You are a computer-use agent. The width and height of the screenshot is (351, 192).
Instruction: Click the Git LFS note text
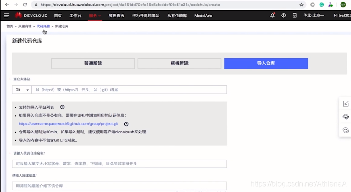click(x=48, y=140)
